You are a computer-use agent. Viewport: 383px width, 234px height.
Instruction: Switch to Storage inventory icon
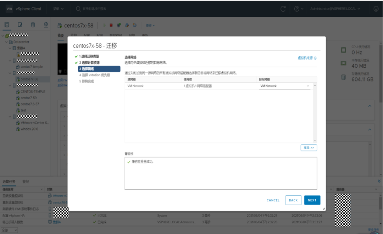coord(33,25)
